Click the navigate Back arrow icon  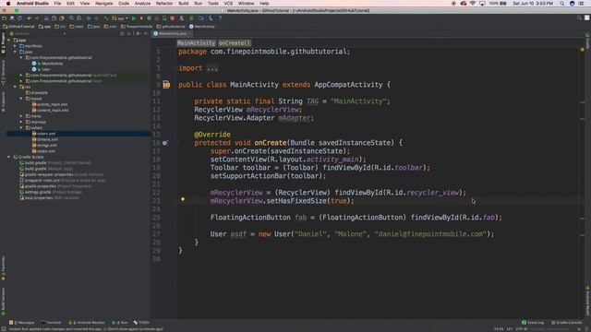(x=89, y=18)
